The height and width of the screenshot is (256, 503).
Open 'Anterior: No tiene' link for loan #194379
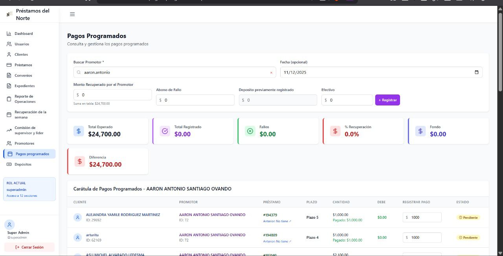tap(277, 221)
